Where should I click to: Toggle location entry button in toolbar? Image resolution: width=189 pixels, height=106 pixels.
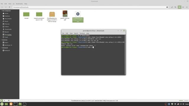[x=172, y=7]
